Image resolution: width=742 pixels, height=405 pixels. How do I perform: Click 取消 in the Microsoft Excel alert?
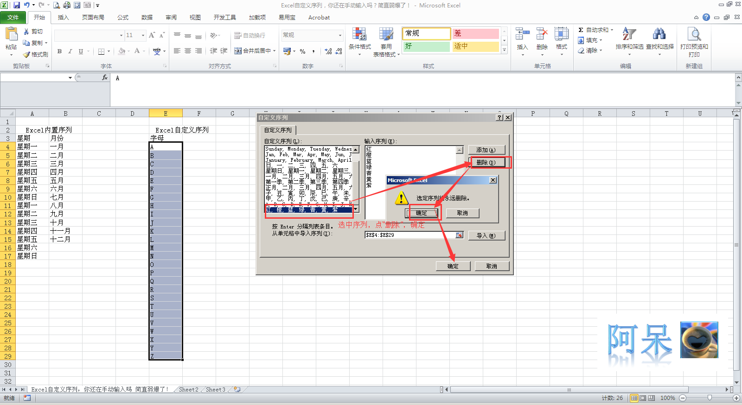[x=462, y=213]
